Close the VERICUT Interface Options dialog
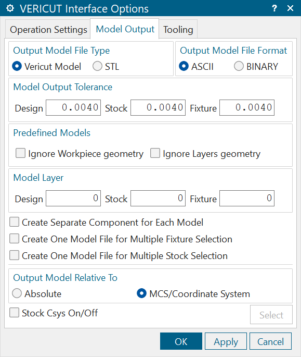 tap(290, 8)
